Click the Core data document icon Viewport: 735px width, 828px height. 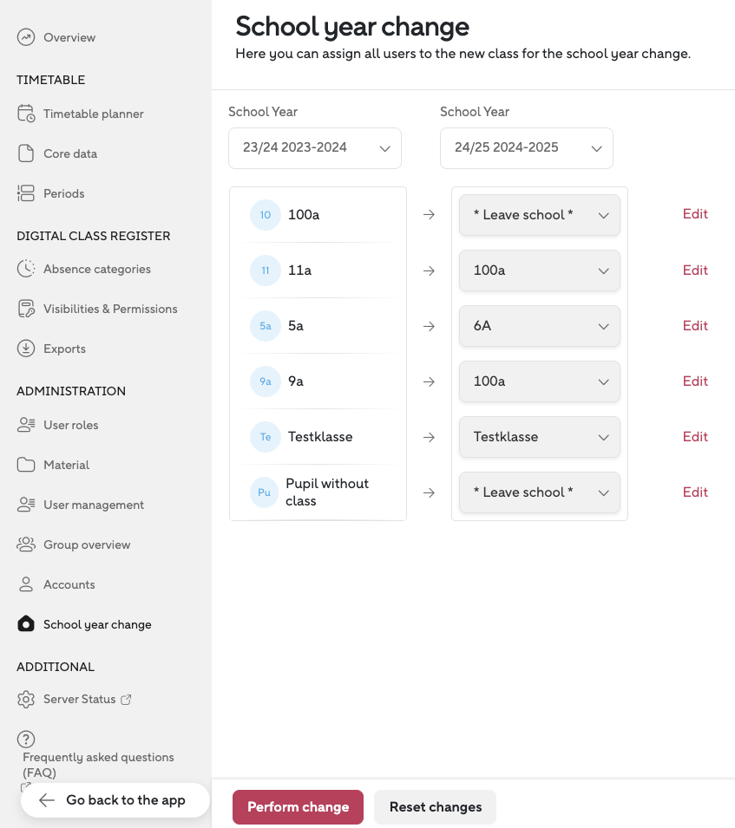pyautogui.click(x=26, y=153)
